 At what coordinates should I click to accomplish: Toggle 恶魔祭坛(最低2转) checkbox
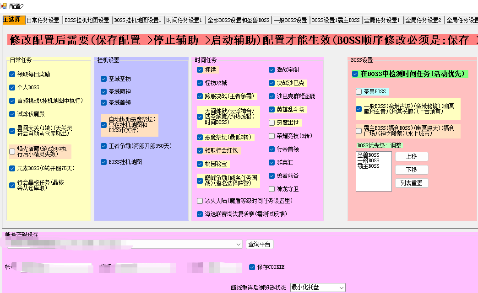coord(200,137)
